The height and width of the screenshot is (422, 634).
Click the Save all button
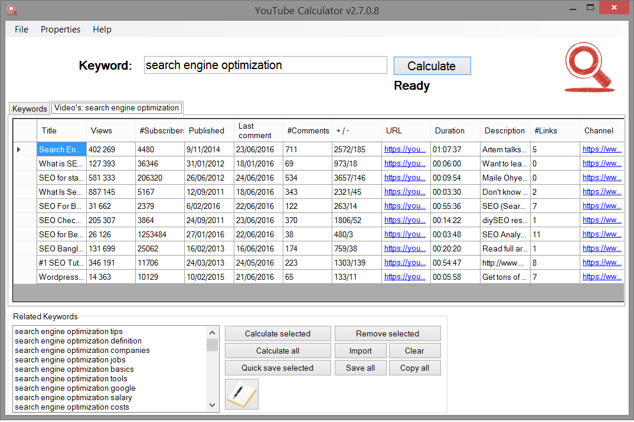(360, 368)
